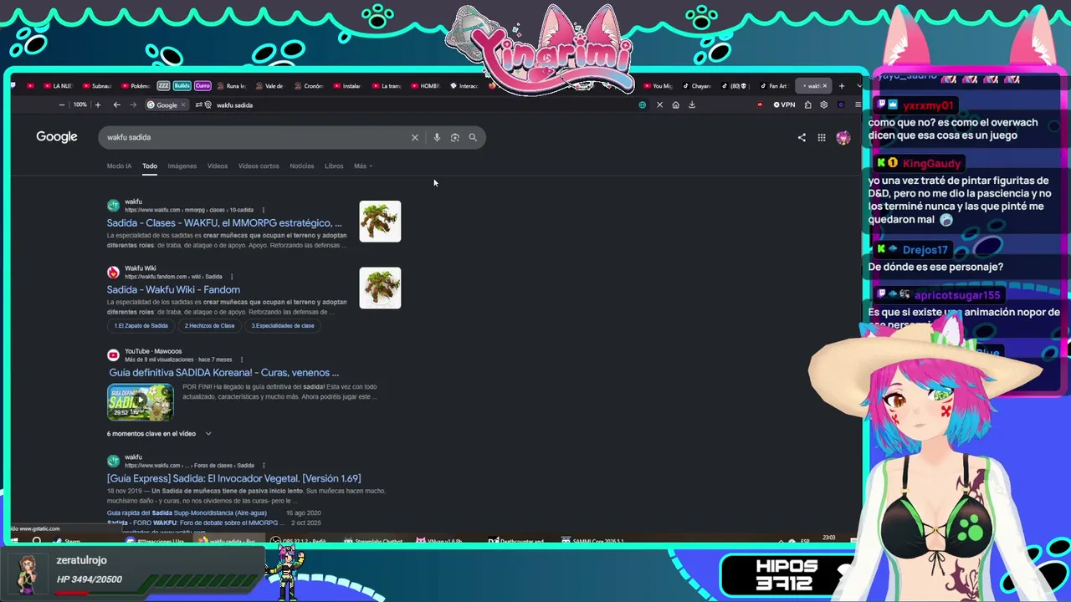1071x602 pixels.
Task: Open the Guía Express Sadida forum result
Action: point(233,478)
